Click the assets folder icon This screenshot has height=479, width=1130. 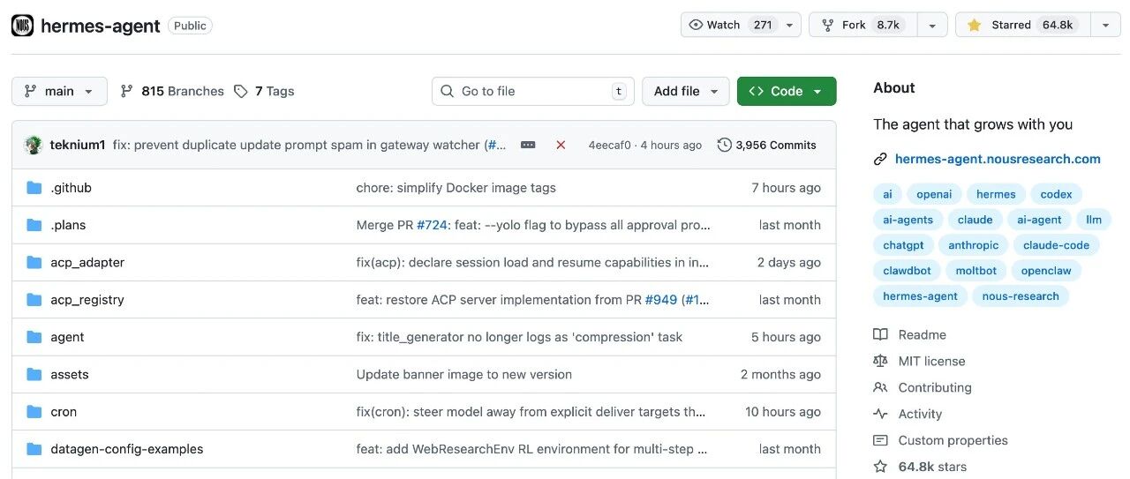point(34,374)
